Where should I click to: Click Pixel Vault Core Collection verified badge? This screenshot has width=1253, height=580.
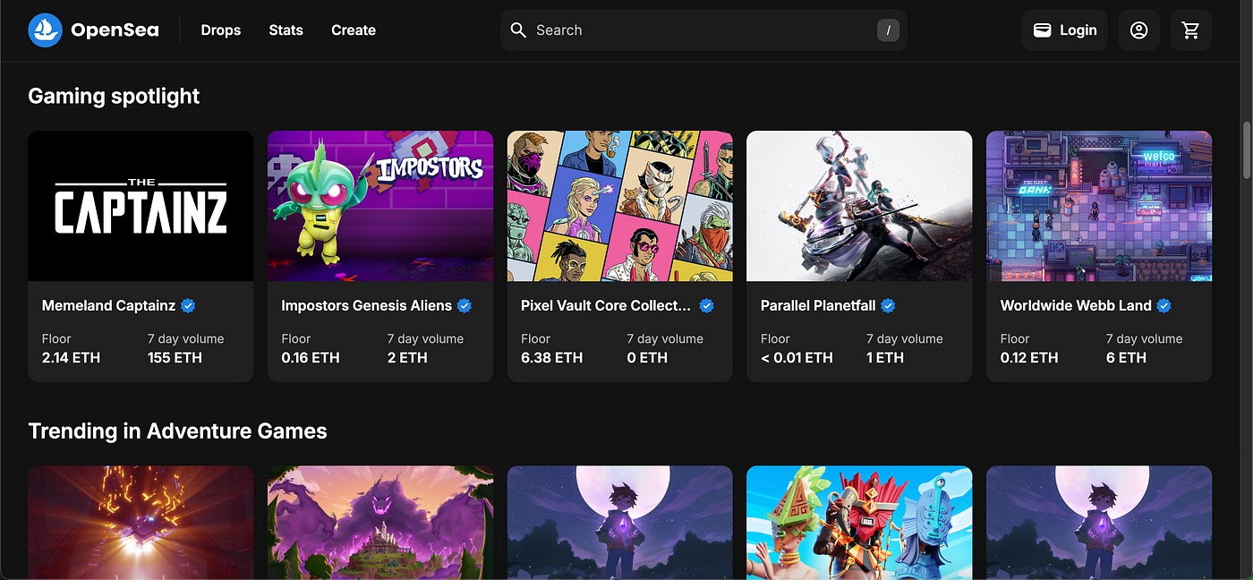coord(706,305)
